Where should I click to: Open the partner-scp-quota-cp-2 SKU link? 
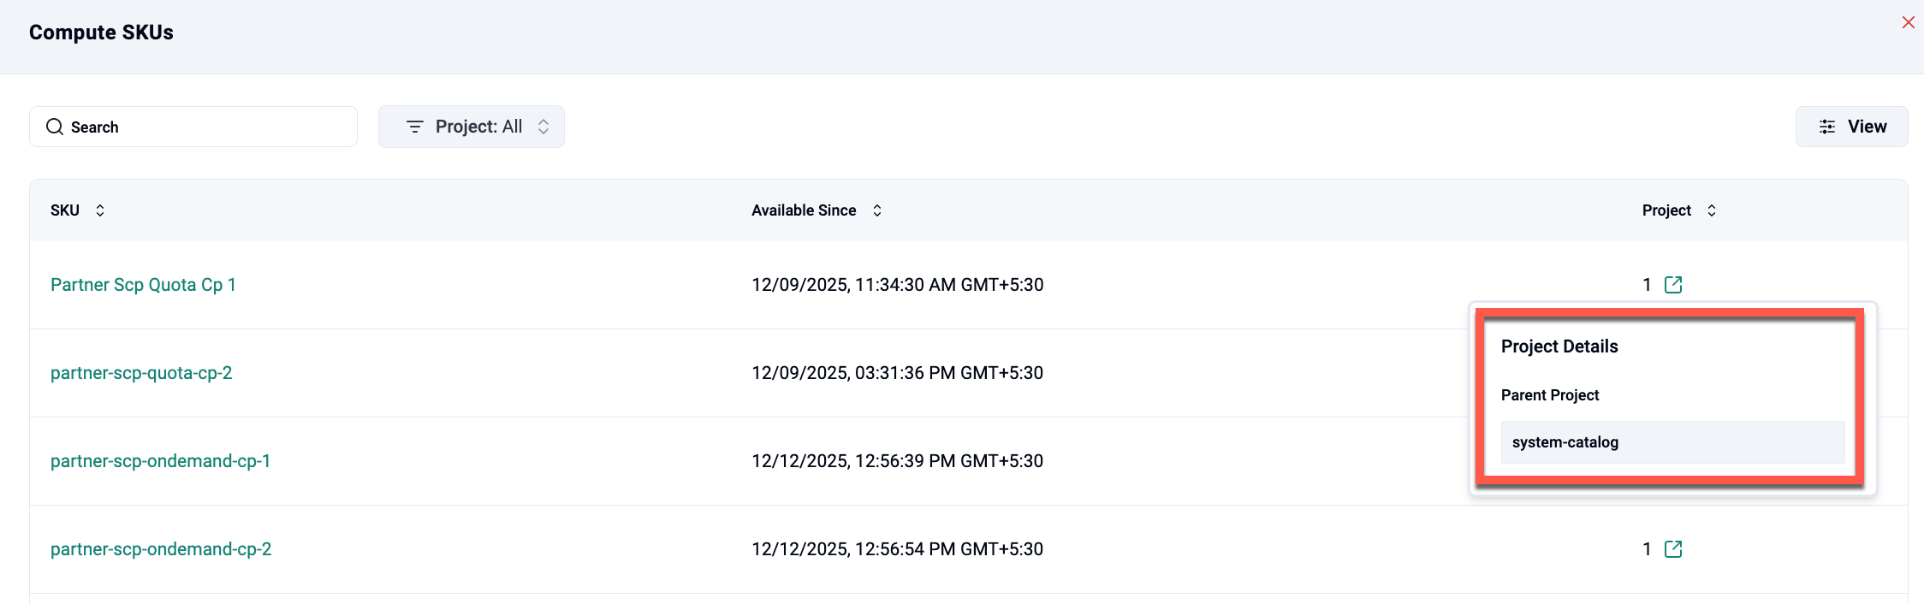pyautogui.click(x=141, y=373)
